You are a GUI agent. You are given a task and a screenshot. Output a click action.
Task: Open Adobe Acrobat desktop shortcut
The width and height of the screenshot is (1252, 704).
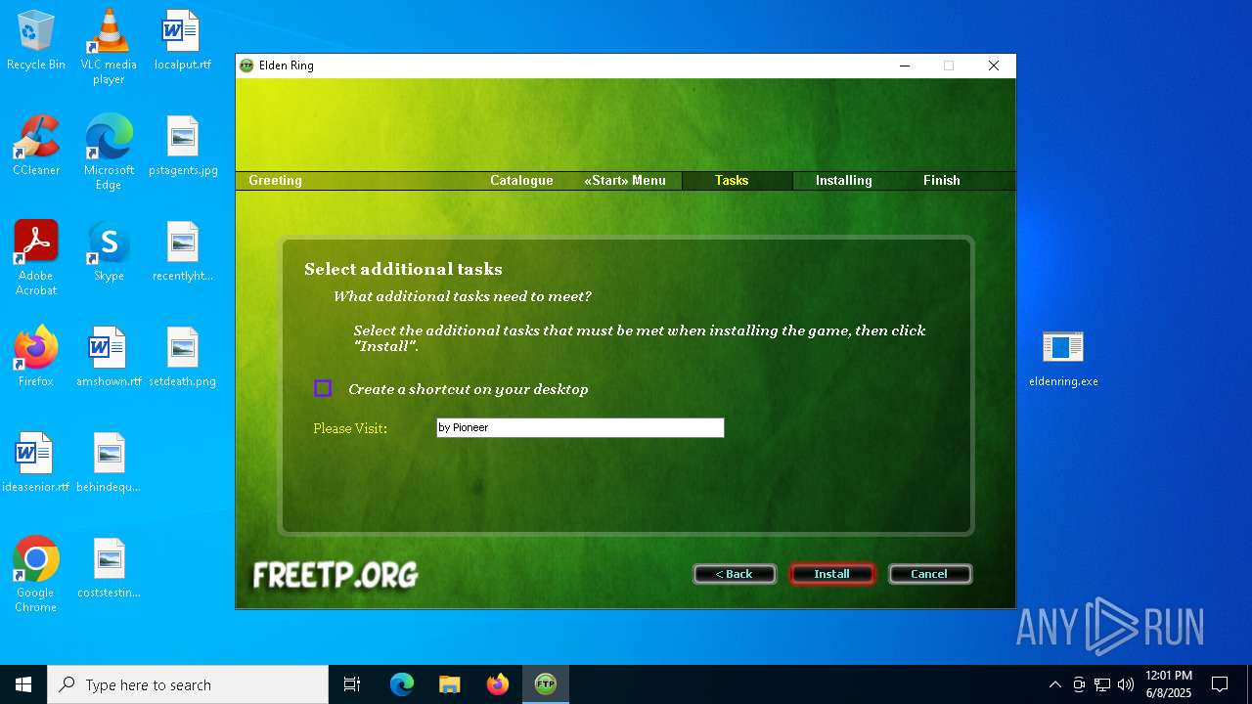(x=36, y=258)
